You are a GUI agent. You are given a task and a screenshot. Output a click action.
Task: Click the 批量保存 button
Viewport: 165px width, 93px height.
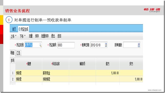click(x=45, y=36)
